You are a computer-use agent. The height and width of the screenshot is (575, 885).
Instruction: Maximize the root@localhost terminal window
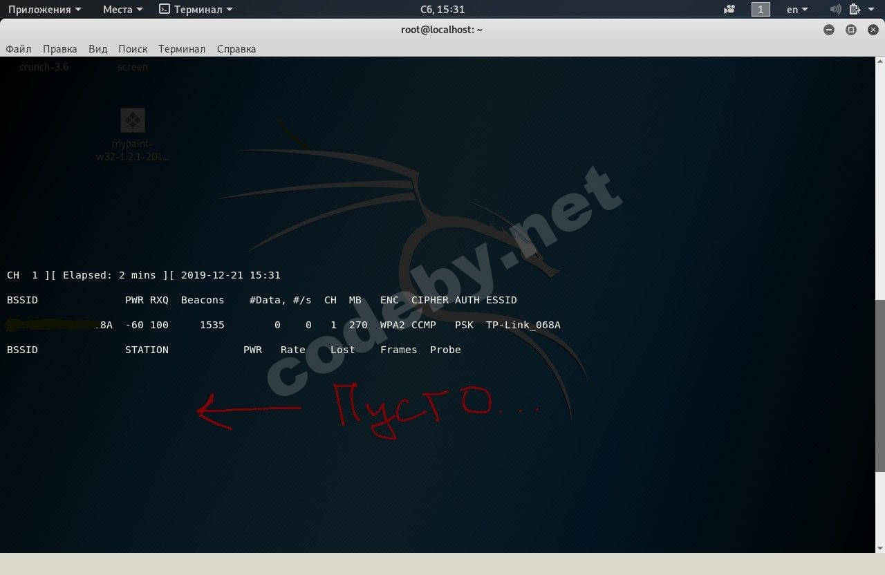(851, 30)
